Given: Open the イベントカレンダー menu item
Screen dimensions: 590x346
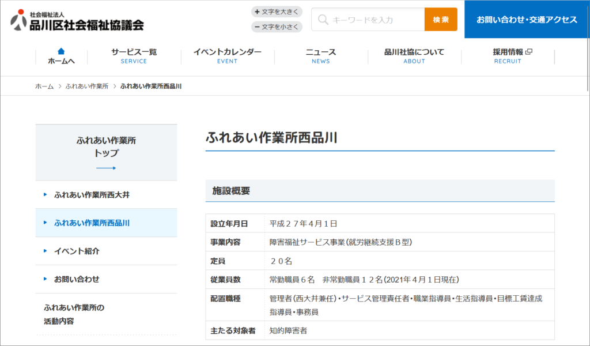Looking at the screenshot, I should click(227, 55).
